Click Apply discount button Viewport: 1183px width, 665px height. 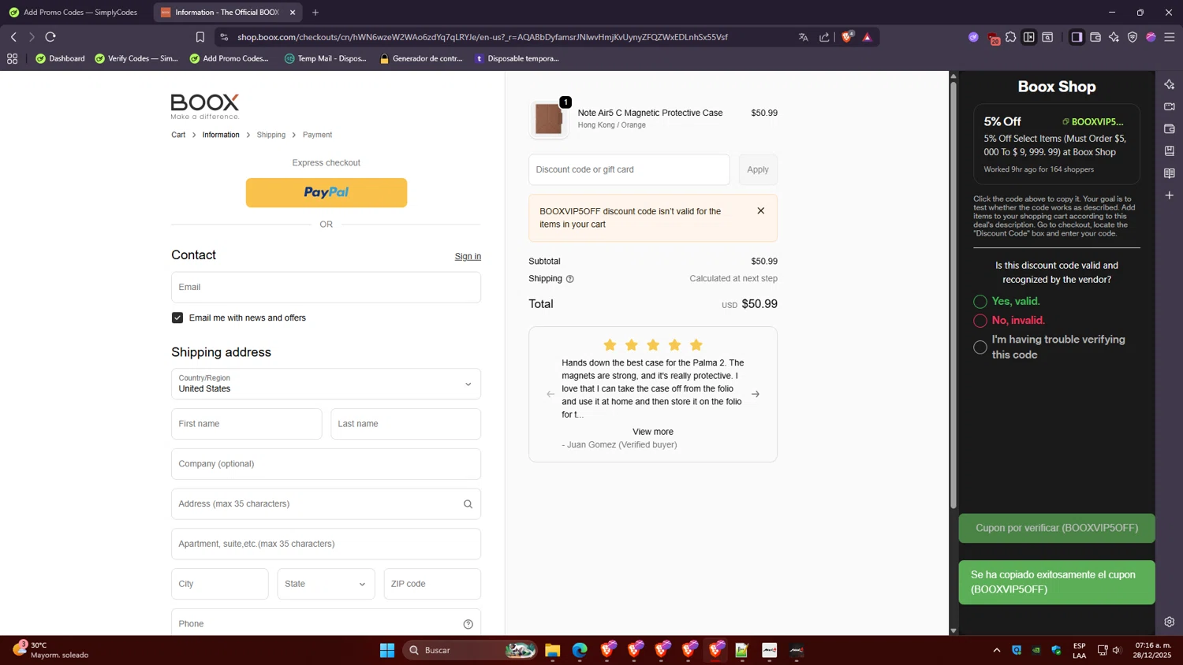(758, 169)
